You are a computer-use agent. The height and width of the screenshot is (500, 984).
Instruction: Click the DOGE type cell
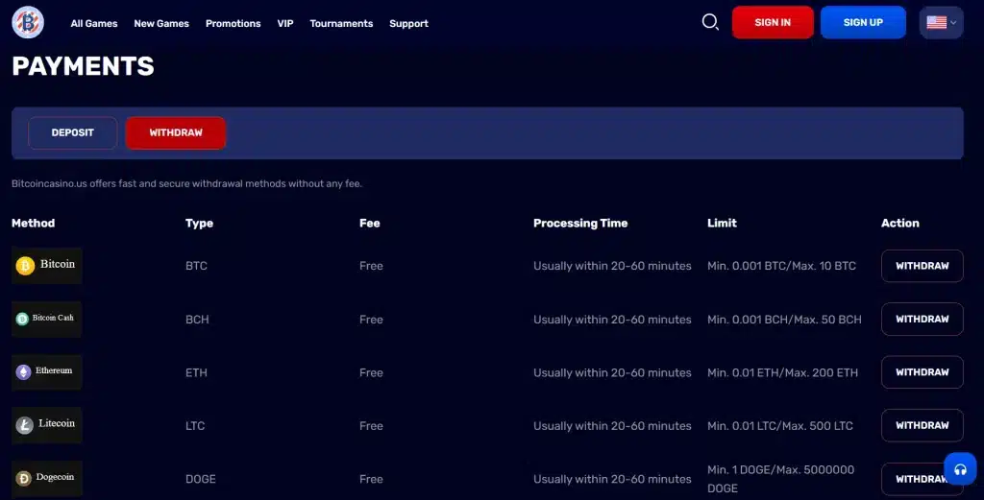(201, 479)
